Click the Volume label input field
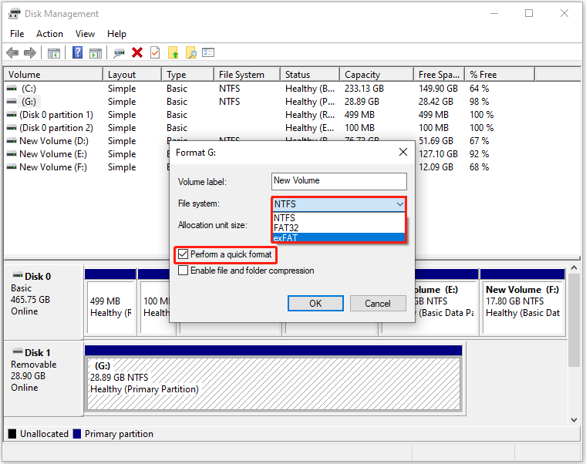586x464 pixels. [339, 181]
